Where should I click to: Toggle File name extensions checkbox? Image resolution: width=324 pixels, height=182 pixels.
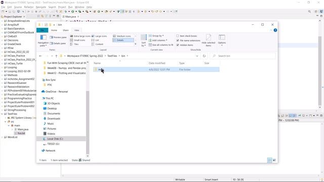tap(178, 40)
